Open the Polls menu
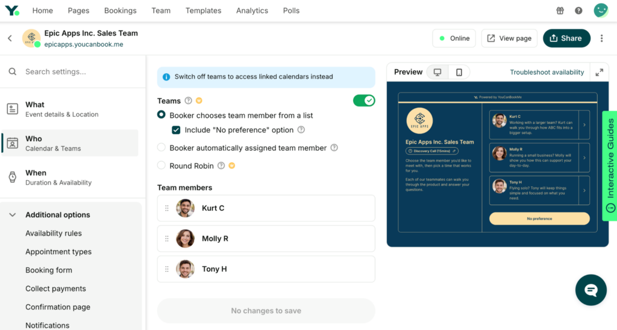Image resolution: width=617 pixels, height=330 pixels. pyautogui.click(x=291, y=11)
